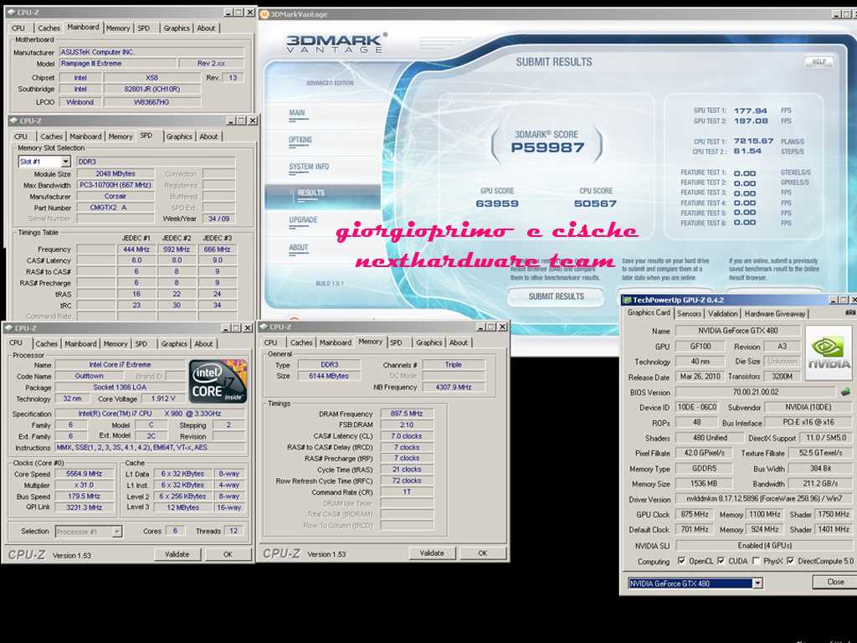Click the BIOS Version value 70.00.21.00.02
Image resolution: width=857 pixels, height=643 pixels.
[756, 392]
